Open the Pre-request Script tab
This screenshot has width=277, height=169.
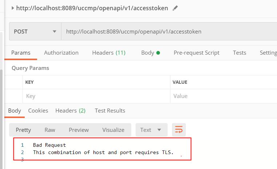click(x=196, y=53)
